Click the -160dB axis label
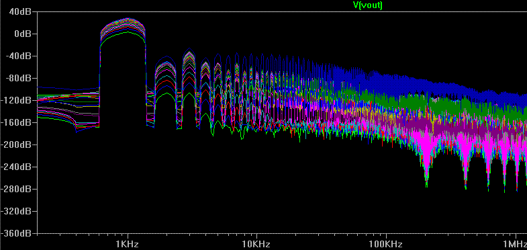The image size is (527, 250). tap(17, 123)
